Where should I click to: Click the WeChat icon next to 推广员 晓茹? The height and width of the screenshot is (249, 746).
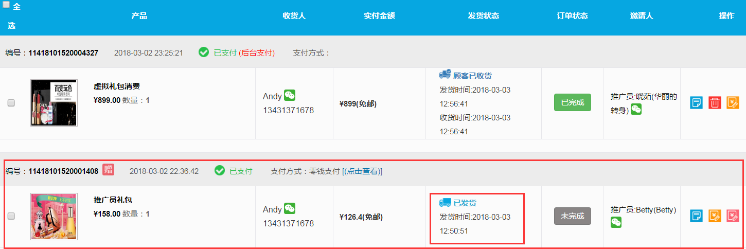(636, 109)
